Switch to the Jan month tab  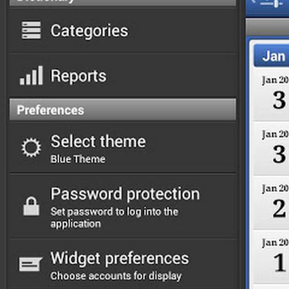coord(273,56)
